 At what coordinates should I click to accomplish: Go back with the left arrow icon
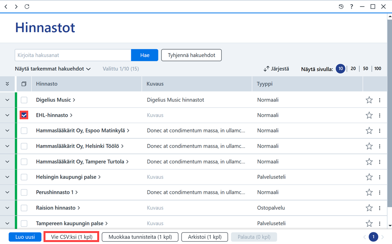coord(6,7)
